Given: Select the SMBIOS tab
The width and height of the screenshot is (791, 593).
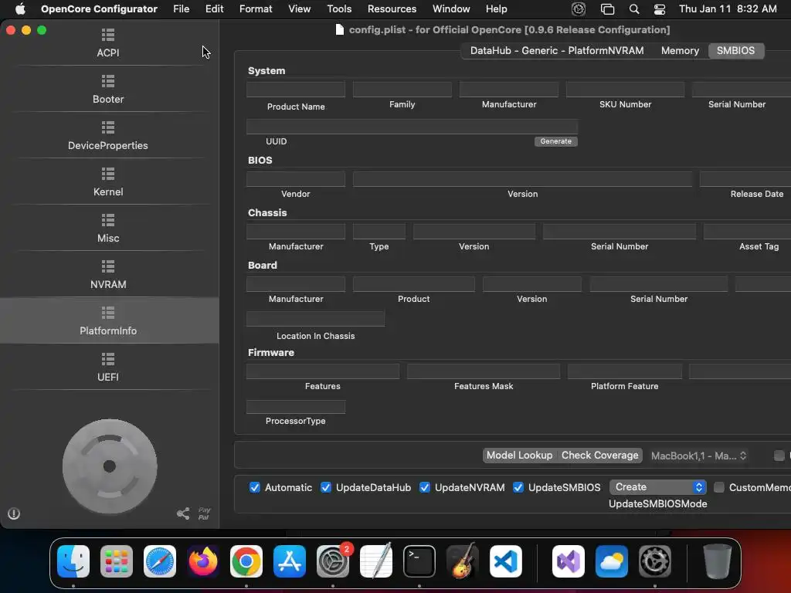Looking at the screenshot, I should [x=735, y=50].
